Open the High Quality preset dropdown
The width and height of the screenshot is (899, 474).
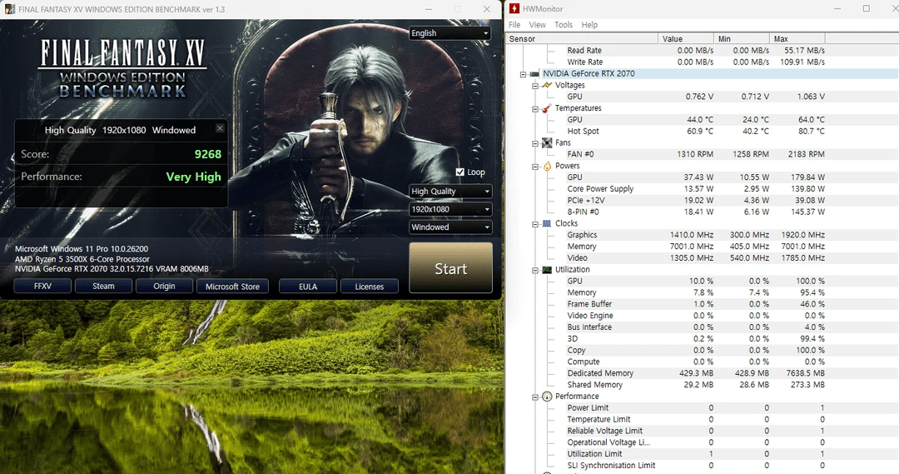coord(450,191)
